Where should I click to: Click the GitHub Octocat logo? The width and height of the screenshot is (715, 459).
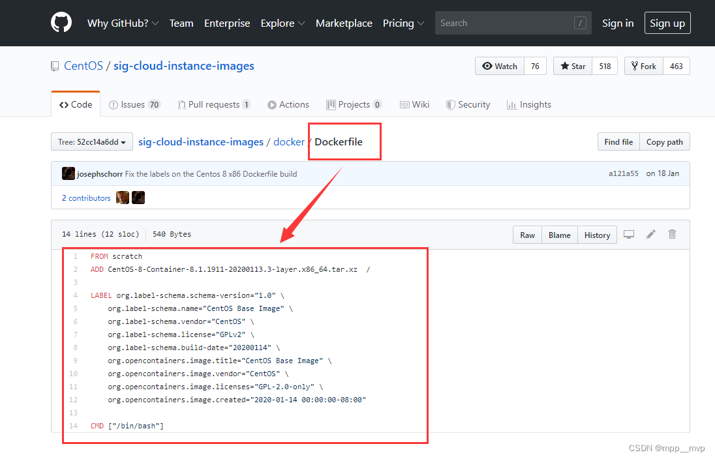pos(61,23)
